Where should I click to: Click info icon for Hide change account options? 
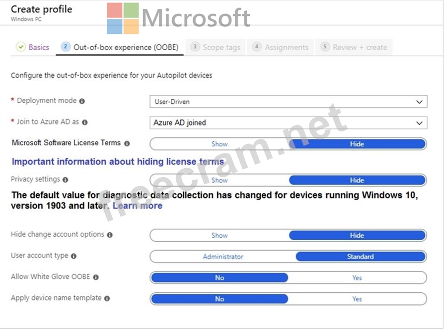tap(110, 235)
